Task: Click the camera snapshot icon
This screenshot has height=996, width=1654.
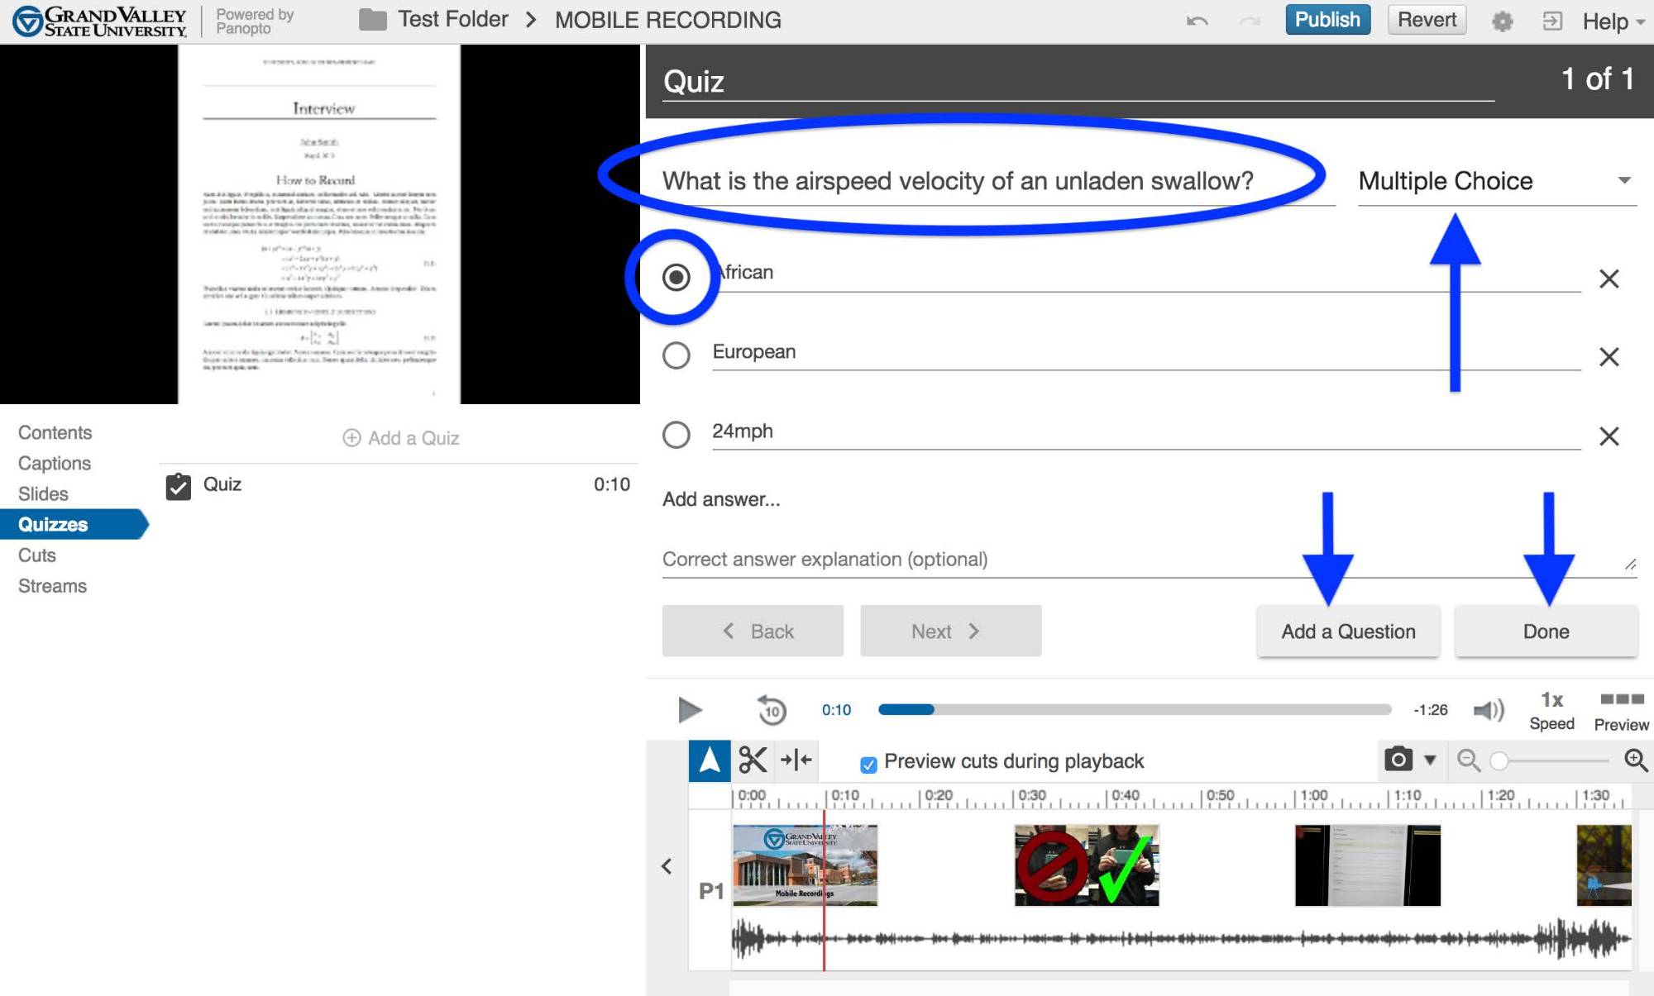Action: point(1398,759)
